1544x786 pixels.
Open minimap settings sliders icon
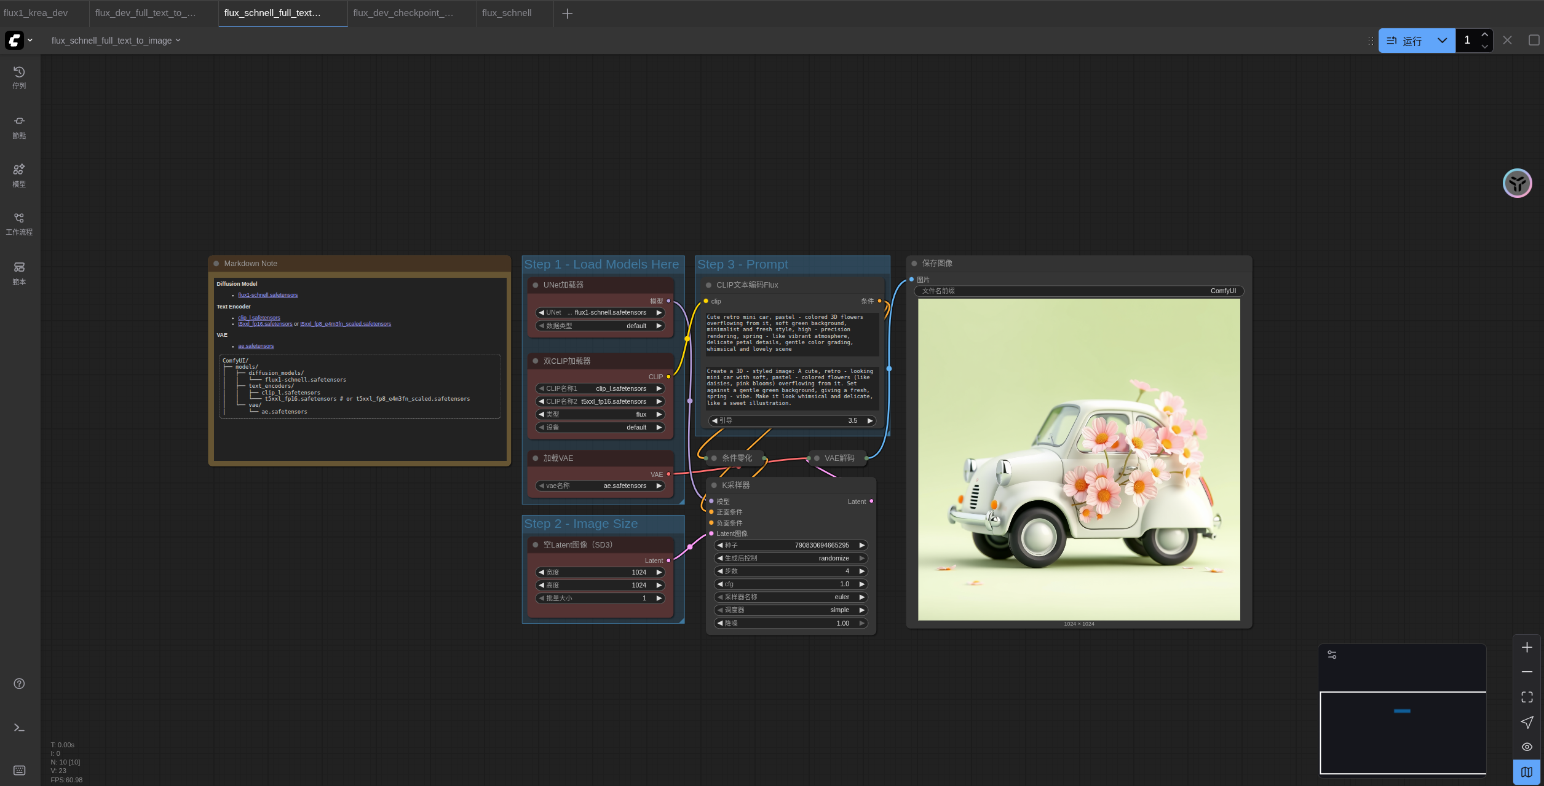tap(1332, 654)
